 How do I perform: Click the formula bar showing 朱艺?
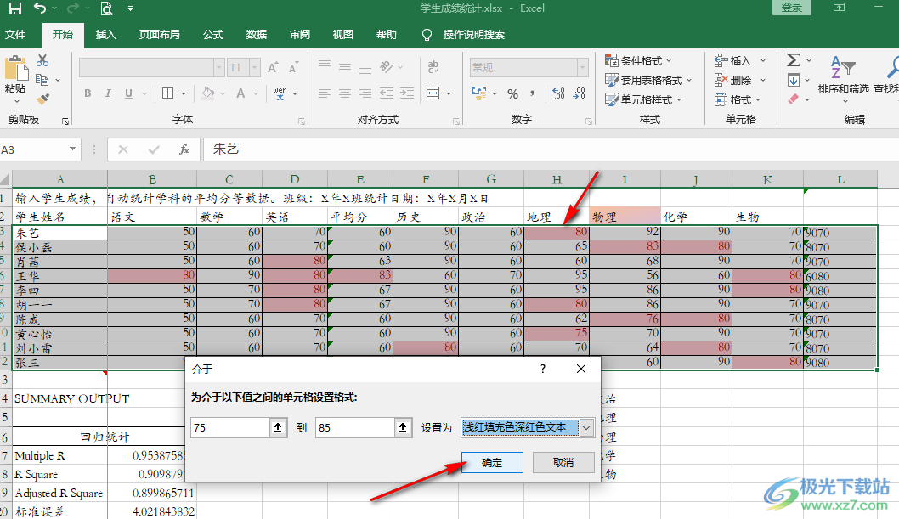pos(551,149)
